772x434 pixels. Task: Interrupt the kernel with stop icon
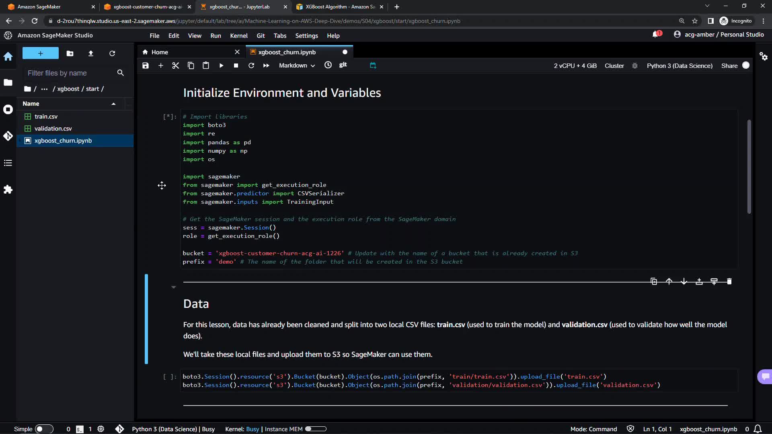click(x=236, y=66)
